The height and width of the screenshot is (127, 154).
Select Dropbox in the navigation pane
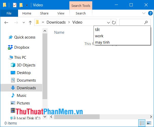tap(22, 47)
